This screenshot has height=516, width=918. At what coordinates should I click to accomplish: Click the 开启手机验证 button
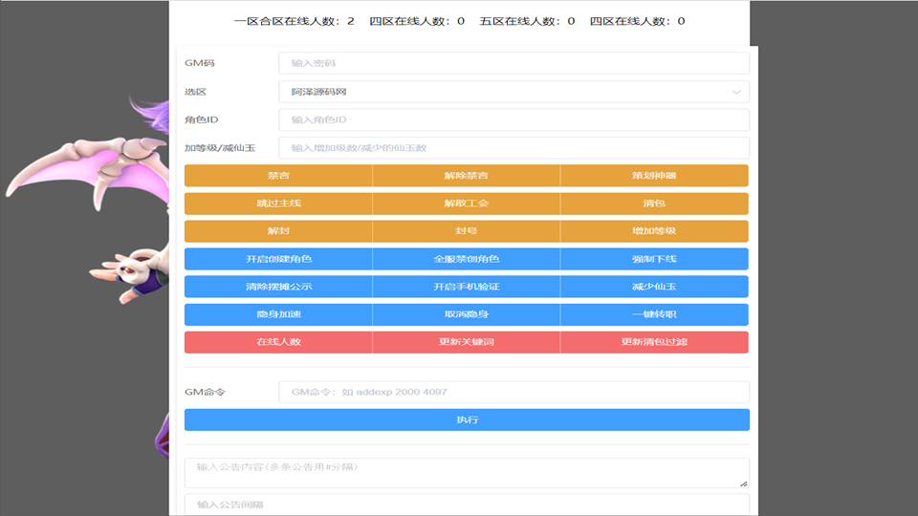[x=466, y=287]
